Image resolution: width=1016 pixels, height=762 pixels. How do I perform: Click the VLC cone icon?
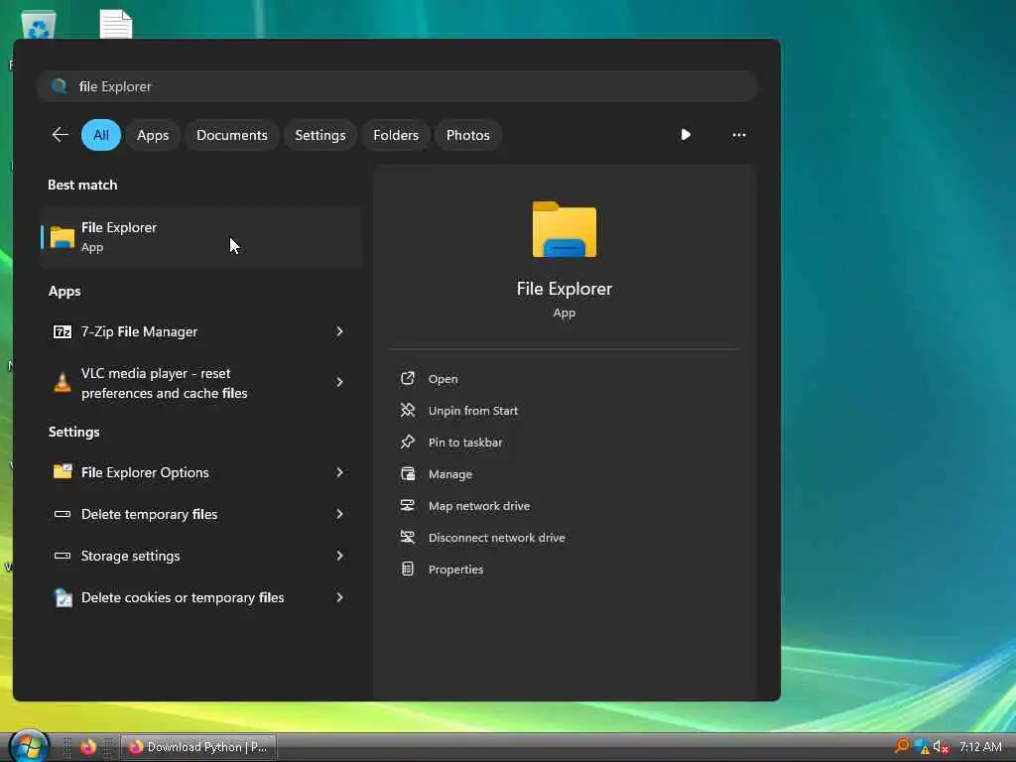[63, 383]
